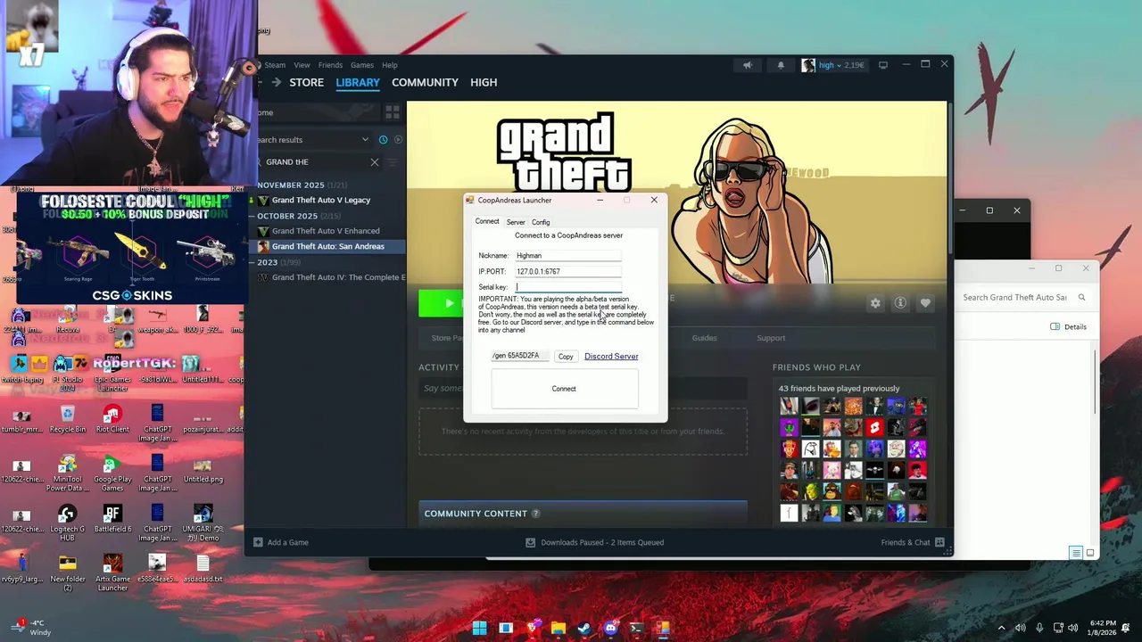The width and height of the screenshot is (1142, 642).
Task: Open clock showing 6:42 PM
Action: [x=1103, y=628]
